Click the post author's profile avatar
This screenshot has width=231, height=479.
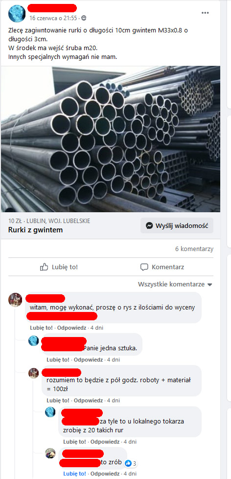pos(17,13)
